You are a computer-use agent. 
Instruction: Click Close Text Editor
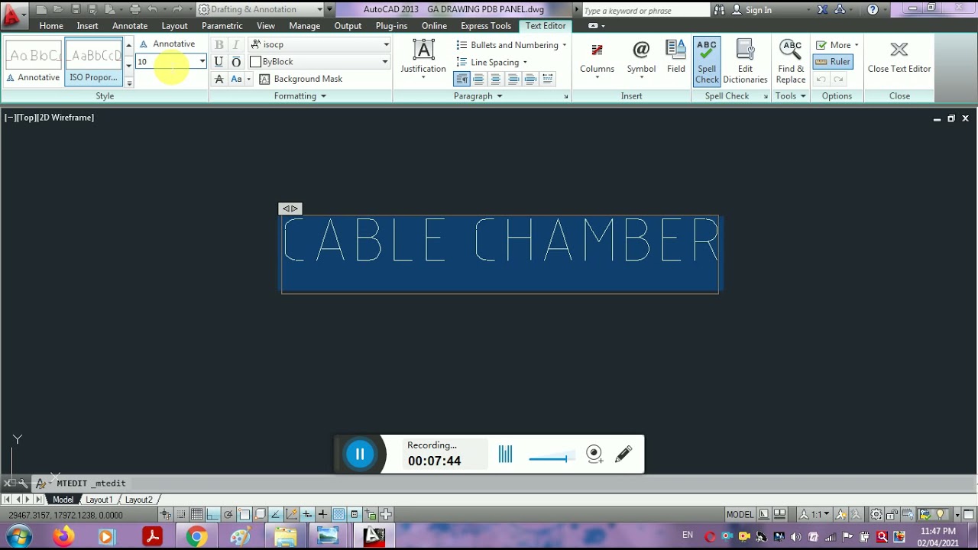(x=899, y=58)
